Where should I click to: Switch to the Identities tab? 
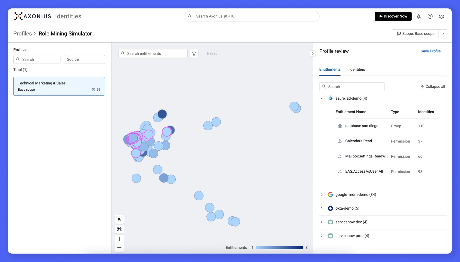pos(357,70)
